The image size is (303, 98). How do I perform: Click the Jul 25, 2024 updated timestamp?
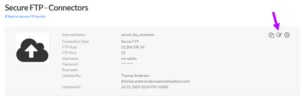(x=145, y=87)
